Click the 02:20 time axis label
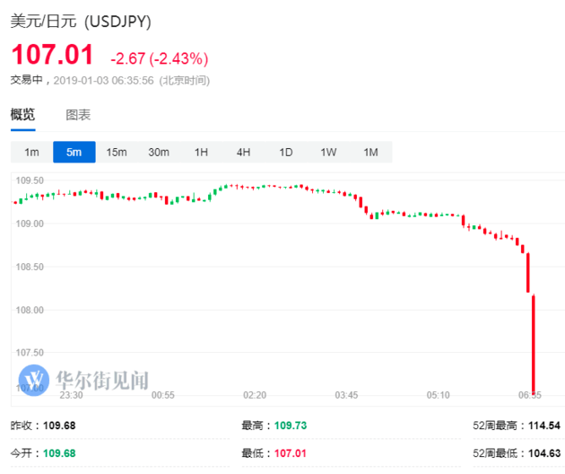Image resolution: width=565 pixels, height=474 pixels. pyautogui.click(x=255, y=396)
